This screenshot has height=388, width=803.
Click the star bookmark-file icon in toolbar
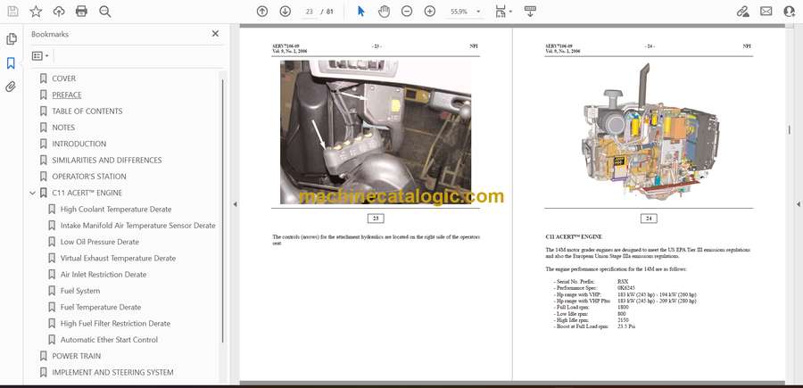[x=36, y=12]
